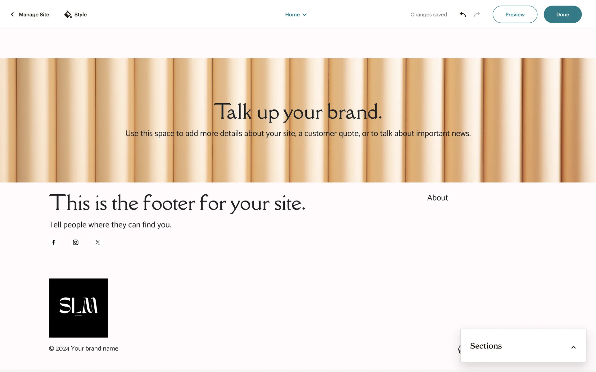Expand the Sections panel chevron
The image size is (596, 372).
(573, 347)
